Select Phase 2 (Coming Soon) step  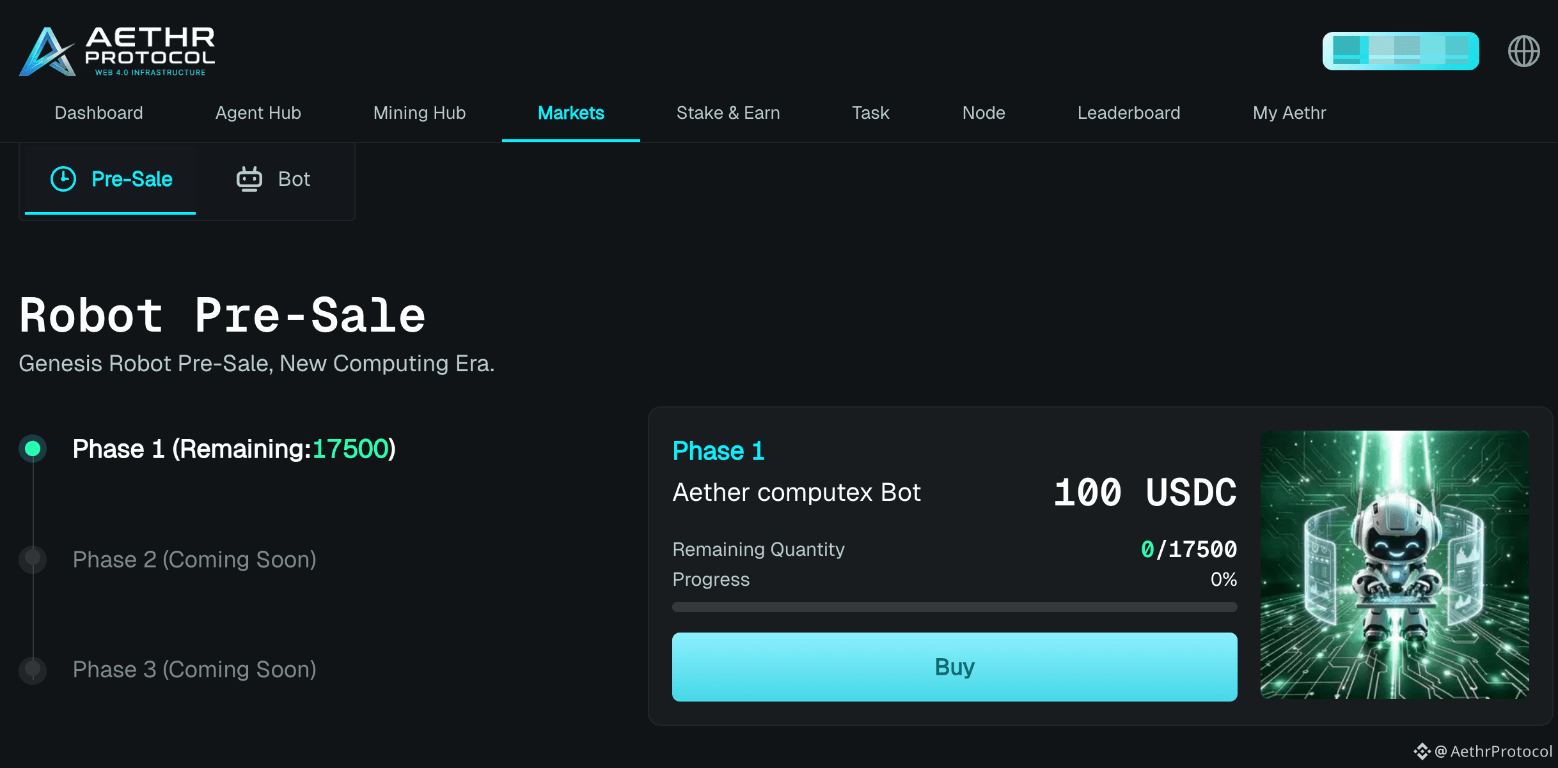(x=194, y=559)
